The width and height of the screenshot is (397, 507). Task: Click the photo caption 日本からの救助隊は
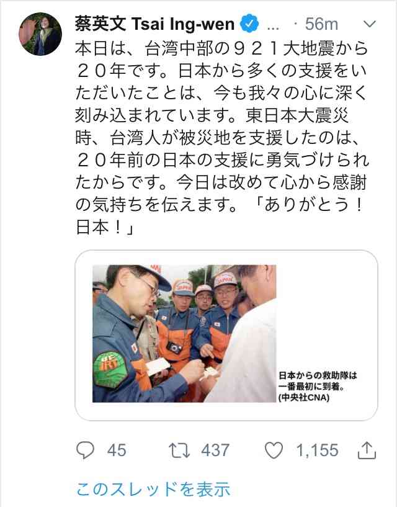[318, 375]
